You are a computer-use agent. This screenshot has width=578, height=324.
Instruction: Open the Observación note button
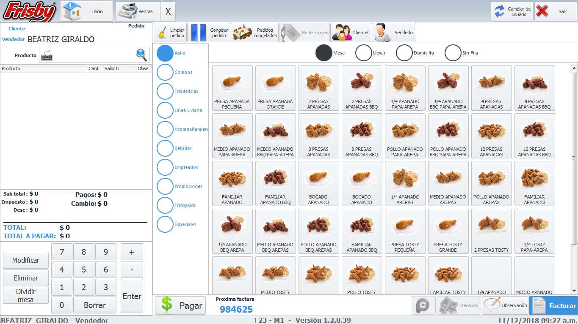pyautogui.click(x=505, y=305)
